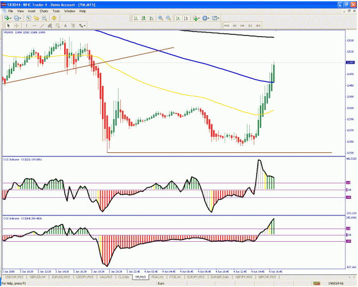Expand the New Chart dropdown arrow
This screenshot has height=287, width=358.
click(10, 18)
